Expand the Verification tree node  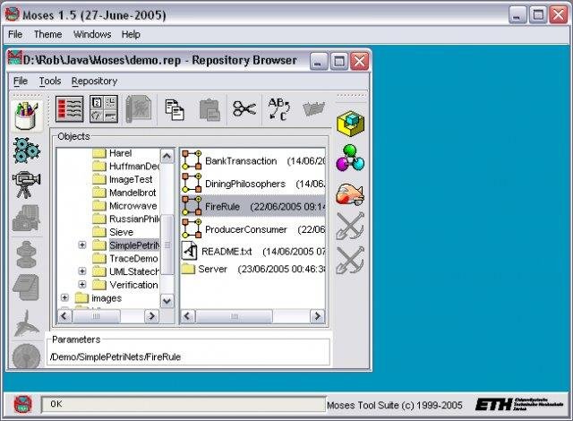click(x=82, y=284)
